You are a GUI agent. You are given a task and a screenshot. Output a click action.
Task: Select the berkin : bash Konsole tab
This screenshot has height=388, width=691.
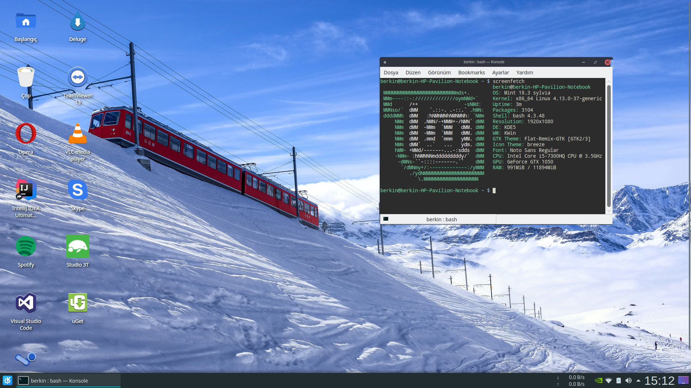[x=438, y=219]
